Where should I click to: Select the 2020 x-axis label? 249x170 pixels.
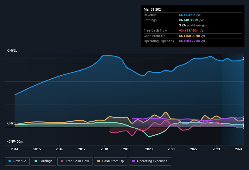pos(149,149)
